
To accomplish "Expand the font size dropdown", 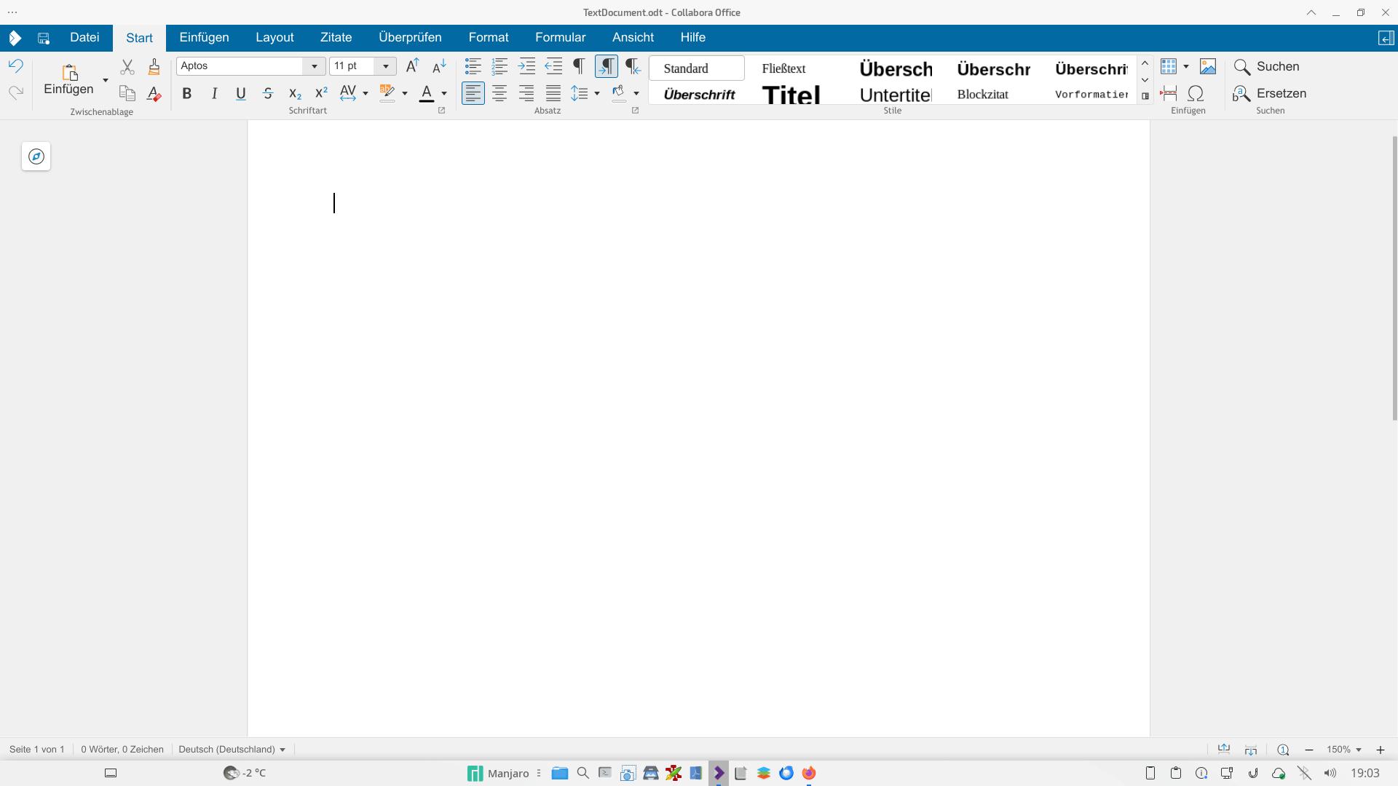I will pos(386,66).
